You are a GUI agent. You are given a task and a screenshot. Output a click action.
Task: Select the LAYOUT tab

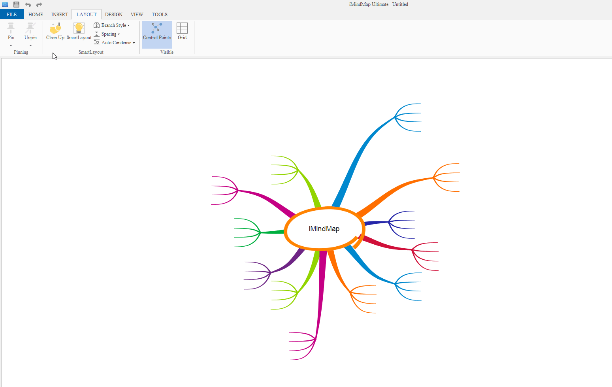(x=87, y=14)
